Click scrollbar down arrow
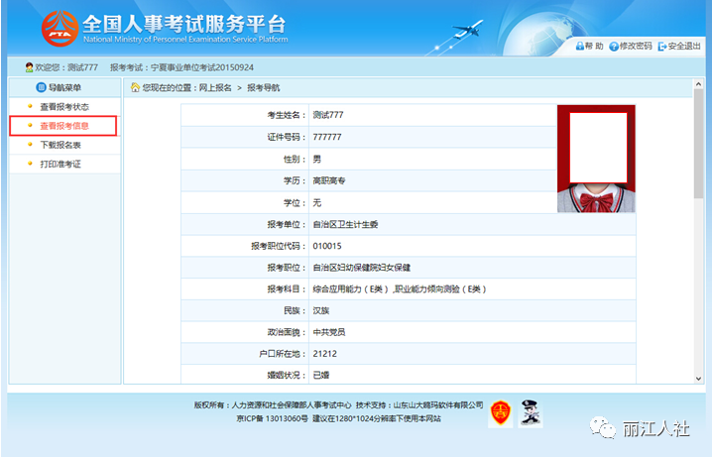Screen dimensions: 712x459 point(698,378)
